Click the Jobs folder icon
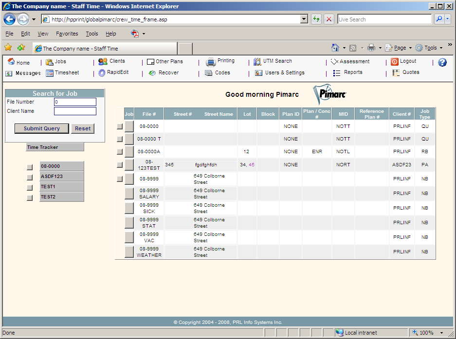This screenshot has width=456, height=339. tap(50, 62)
